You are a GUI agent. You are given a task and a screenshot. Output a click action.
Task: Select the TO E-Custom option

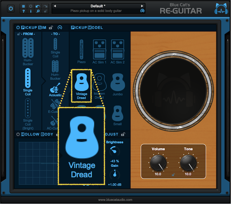[x=53, y=106]
